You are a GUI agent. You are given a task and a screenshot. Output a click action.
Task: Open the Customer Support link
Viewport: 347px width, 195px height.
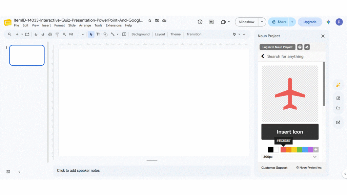(x=274, y=168)
